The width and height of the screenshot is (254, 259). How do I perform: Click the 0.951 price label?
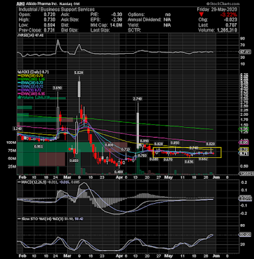[x=39, y=146]
